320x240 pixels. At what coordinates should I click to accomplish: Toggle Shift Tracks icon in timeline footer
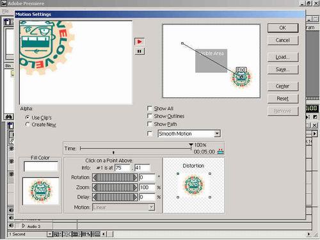point(86,234)
